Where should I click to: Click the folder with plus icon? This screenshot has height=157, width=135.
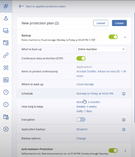[6, 117]
